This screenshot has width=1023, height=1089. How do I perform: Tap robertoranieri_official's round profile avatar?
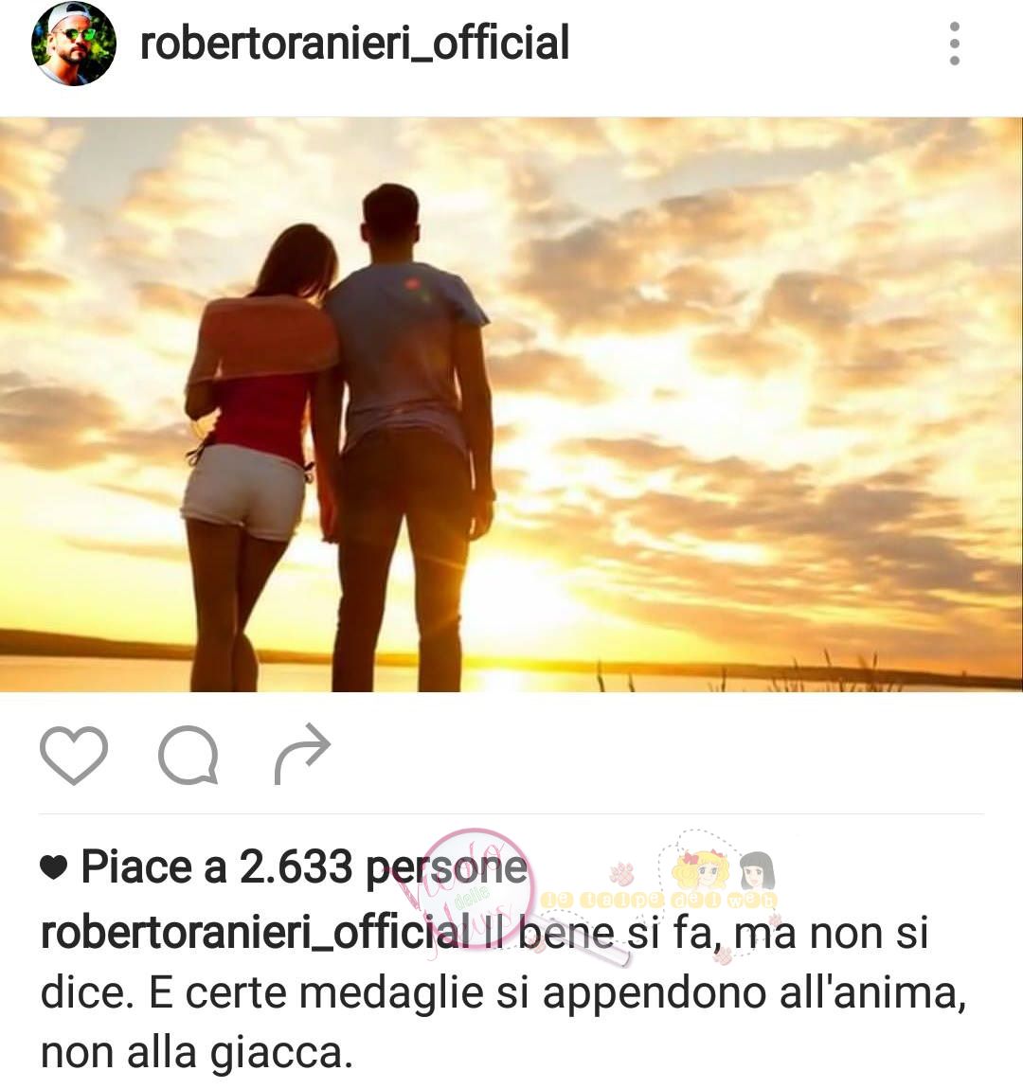pos(74,44)
